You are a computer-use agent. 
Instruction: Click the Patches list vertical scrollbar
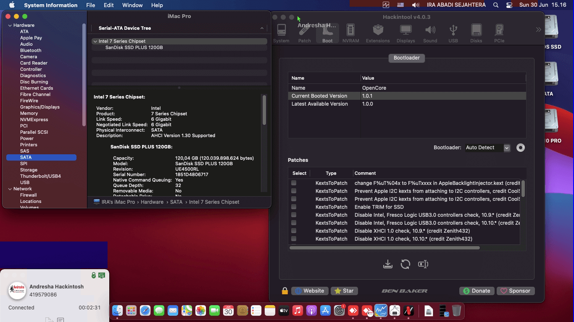click(523, 189)
